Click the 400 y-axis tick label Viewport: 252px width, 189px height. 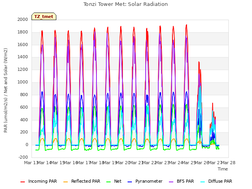(24, 120)
